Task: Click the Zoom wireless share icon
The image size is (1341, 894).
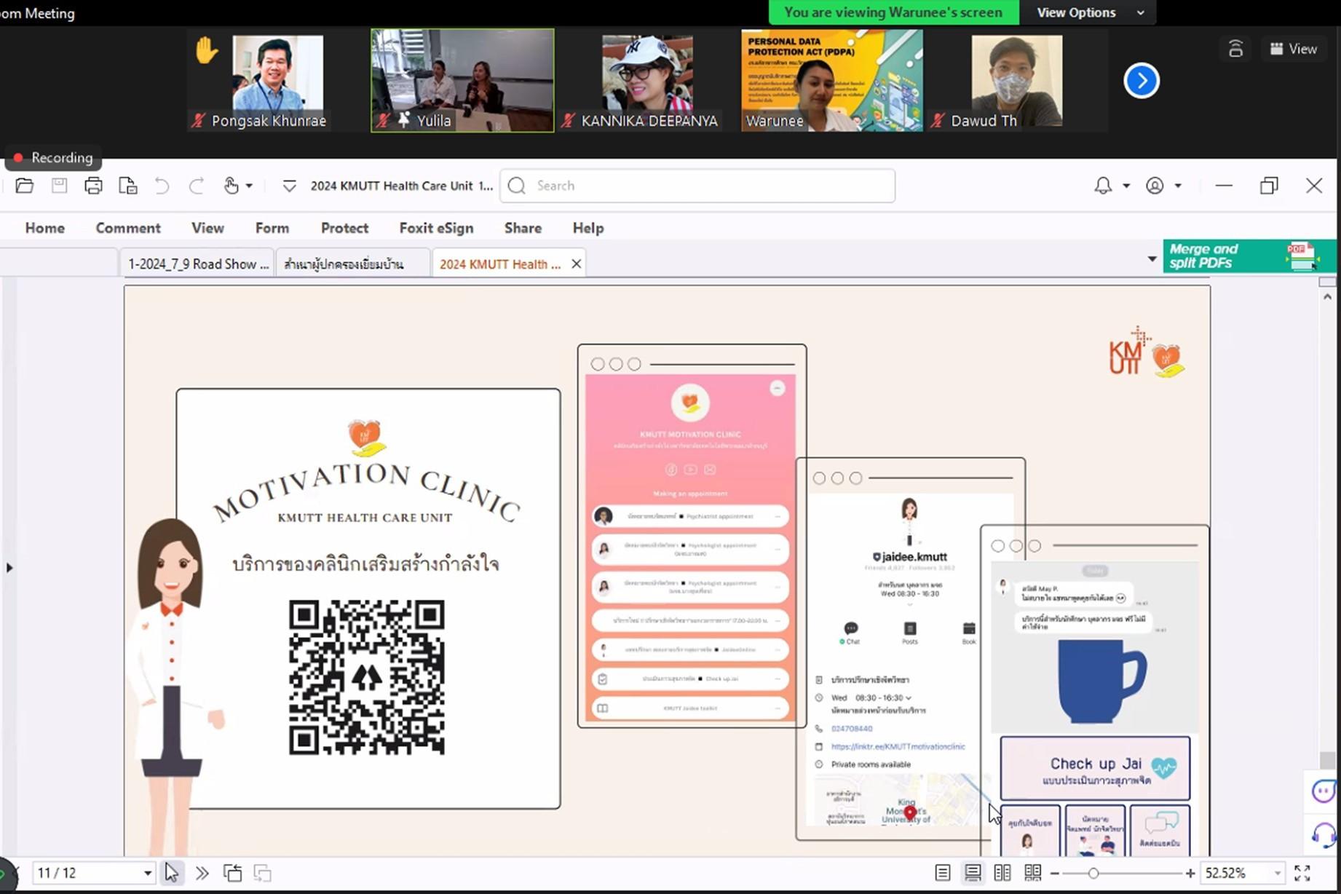Action: [1235, 49]
